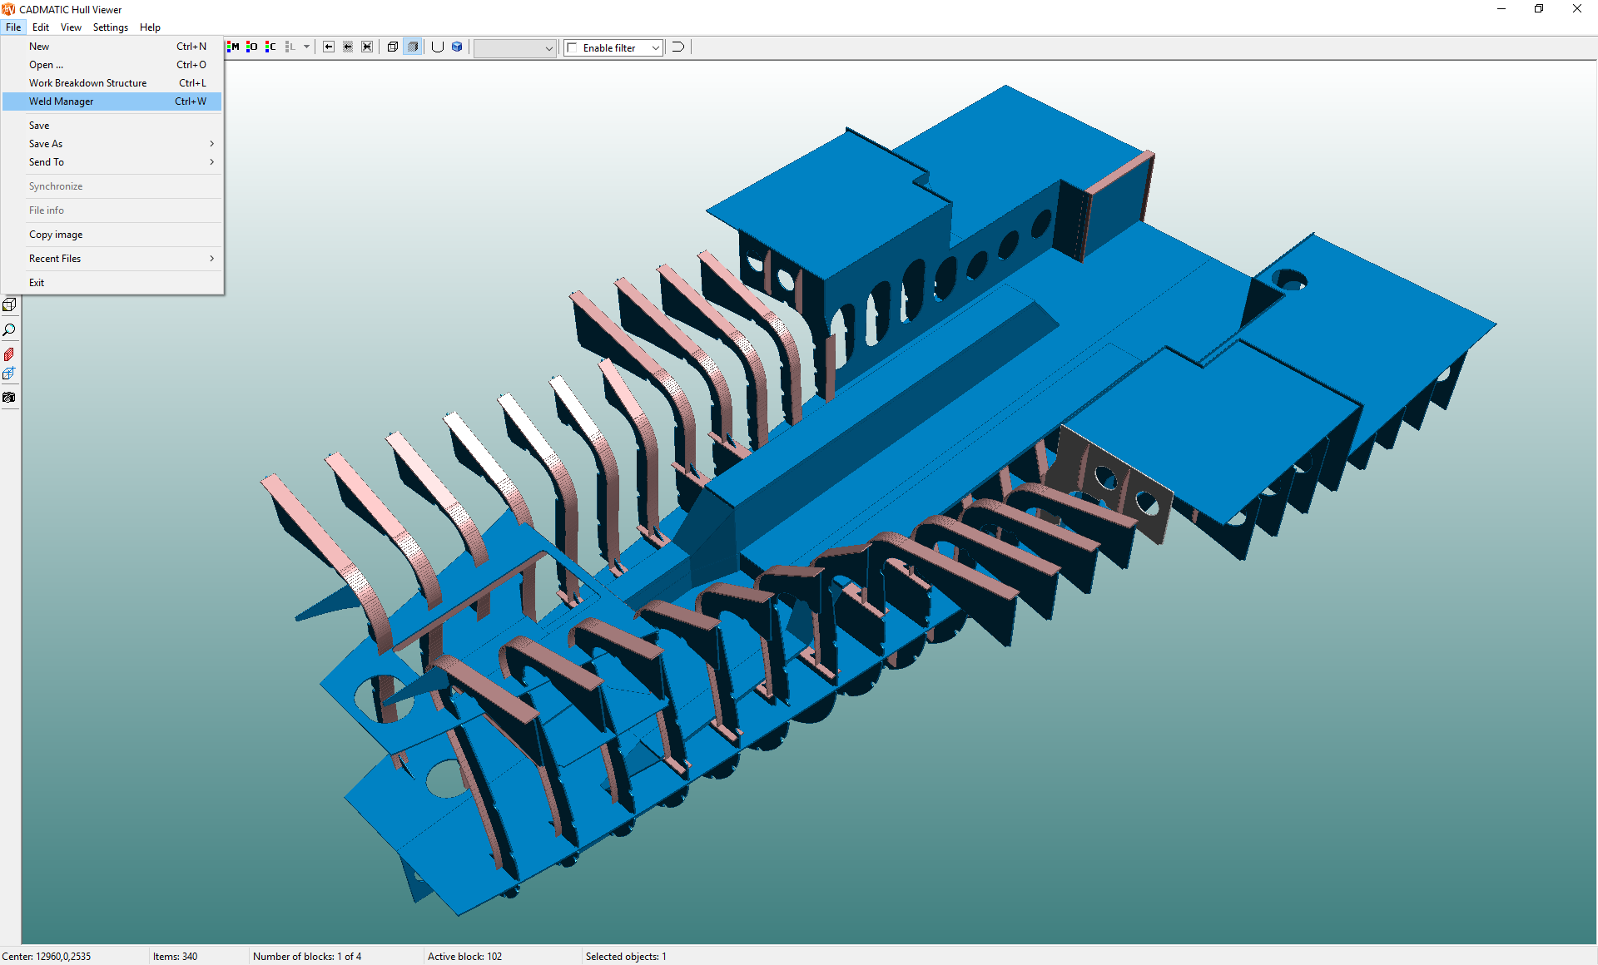Choose Weld Manager from File menu
Image resolution: width=1598 pixels, height=965 pixels.
coord(61,101)
